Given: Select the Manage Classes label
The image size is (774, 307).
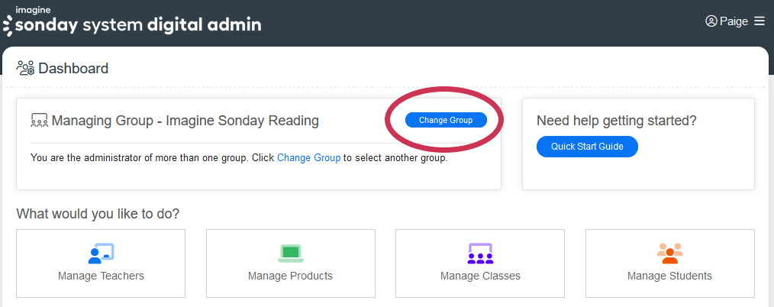Looking at the screenshot, I should (x=480, y=276).
